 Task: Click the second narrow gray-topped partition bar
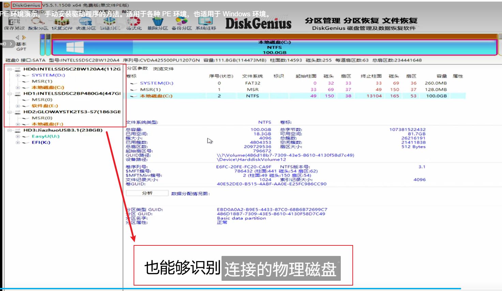click(x=48, y=45)
